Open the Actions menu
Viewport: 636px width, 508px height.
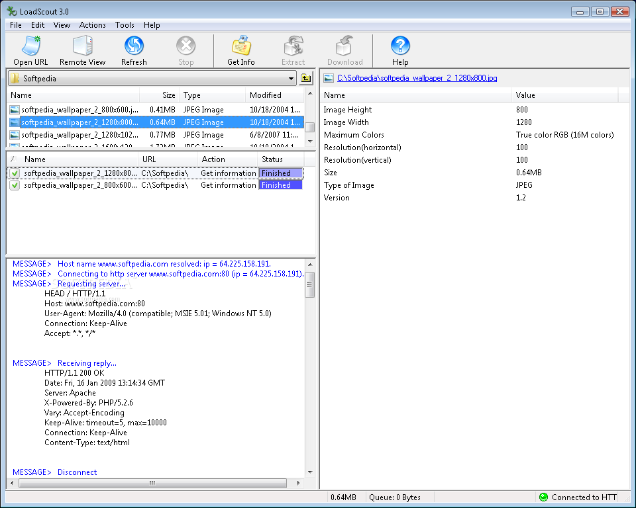point(93,25)
